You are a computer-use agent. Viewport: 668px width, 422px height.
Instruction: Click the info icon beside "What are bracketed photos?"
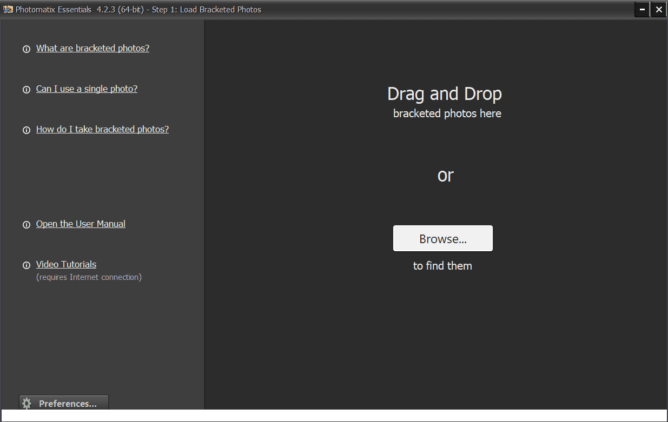pos(27,49)
